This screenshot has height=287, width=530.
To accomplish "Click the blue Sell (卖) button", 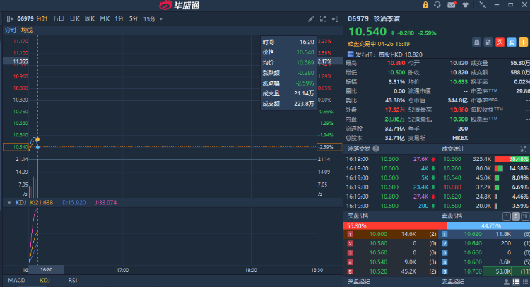I will 512,42.
